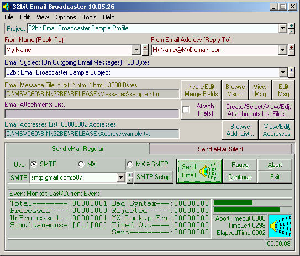Close the Email Broadcaster window
This screenshot has height=256, width=300.
point(293,7)
